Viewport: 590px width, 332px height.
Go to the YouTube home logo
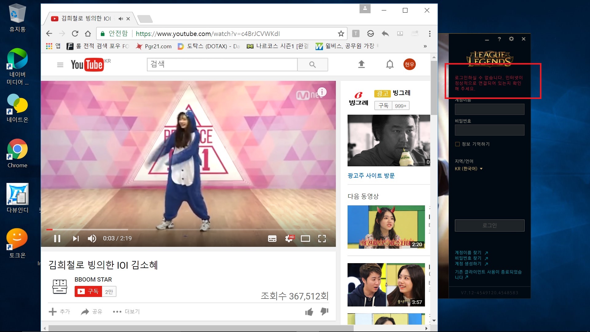[x=87, y=65]
